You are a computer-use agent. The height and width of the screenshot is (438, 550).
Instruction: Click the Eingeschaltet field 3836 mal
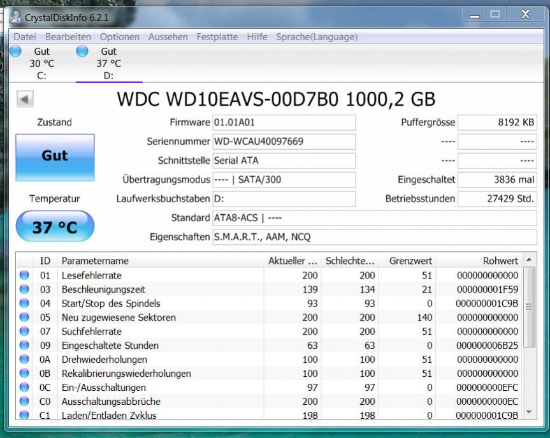pos(497,180)
